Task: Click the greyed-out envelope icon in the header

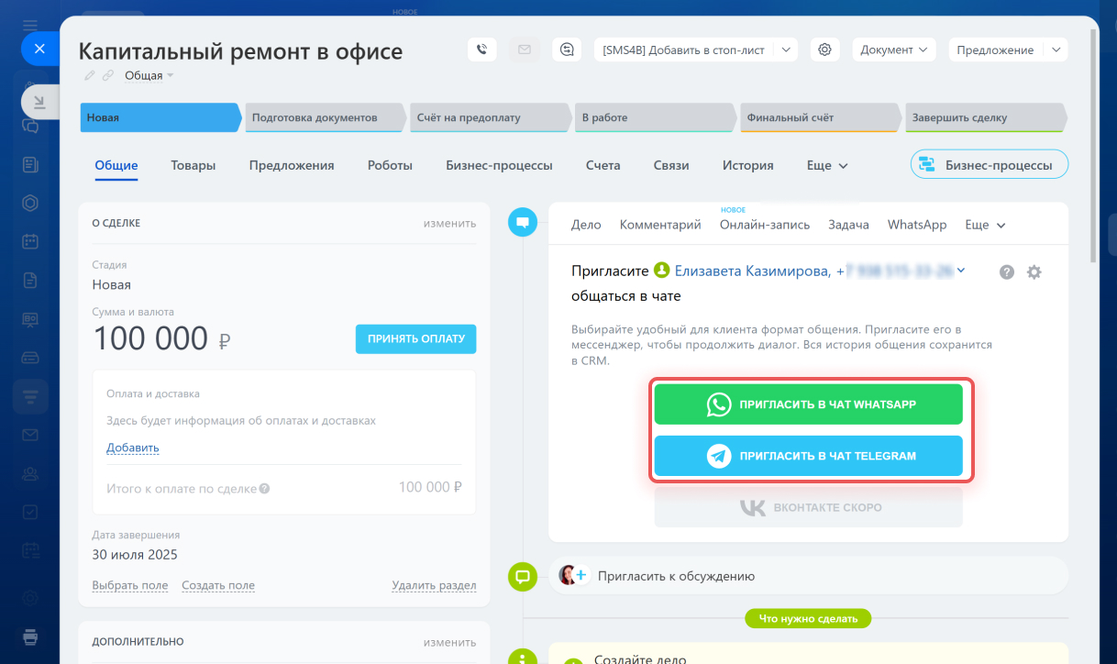Action: coord(525,50)
